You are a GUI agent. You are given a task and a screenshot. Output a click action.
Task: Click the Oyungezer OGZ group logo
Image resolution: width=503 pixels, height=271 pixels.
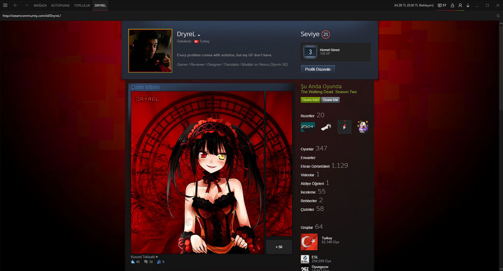(x=305, y=269)
